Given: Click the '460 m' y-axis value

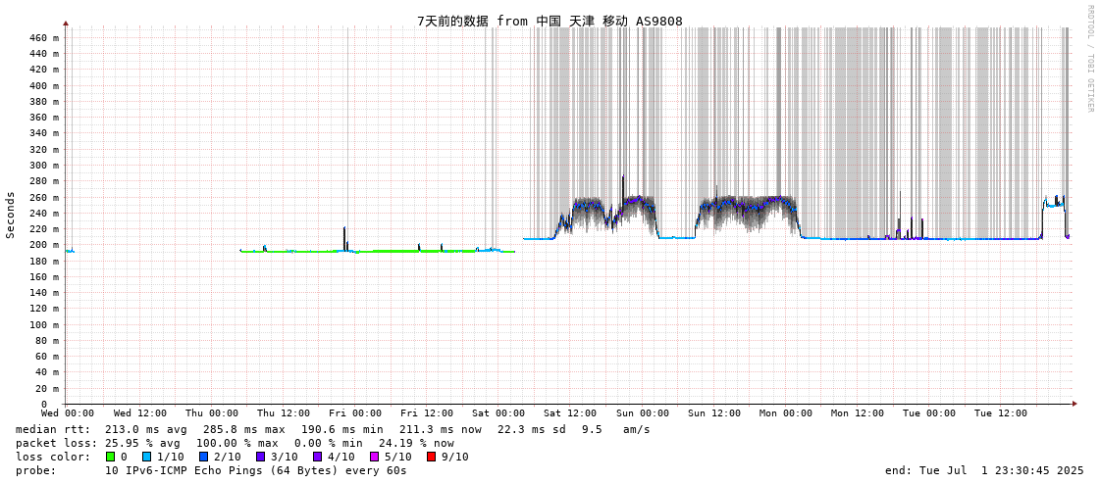Looking at the screenshot, I should coord(43,38).
